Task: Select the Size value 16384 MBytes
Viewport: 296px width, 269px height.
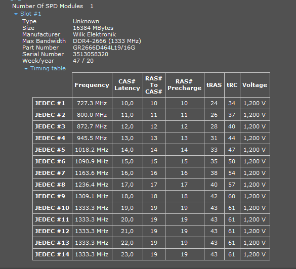Action: click(x=93, y=28)
